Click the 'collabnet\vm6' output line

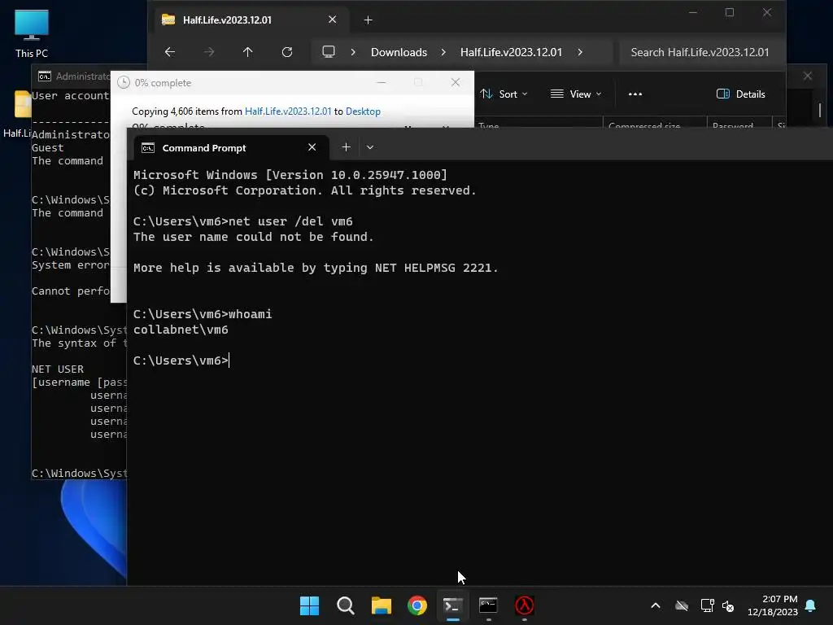click(181, 330)
